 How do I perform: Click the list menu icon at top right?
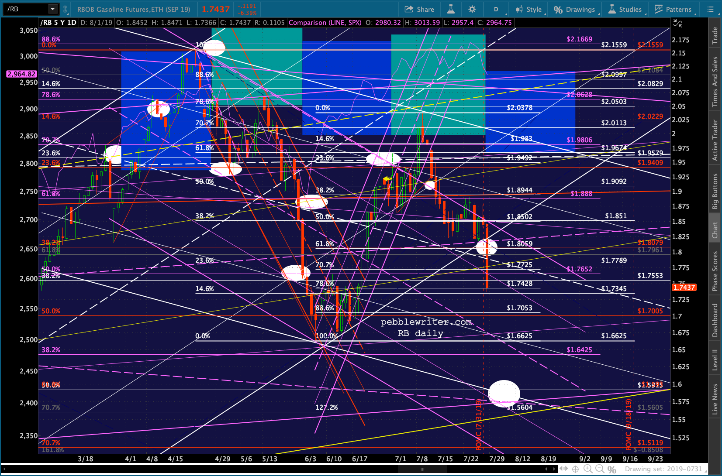tap(711, 9)
